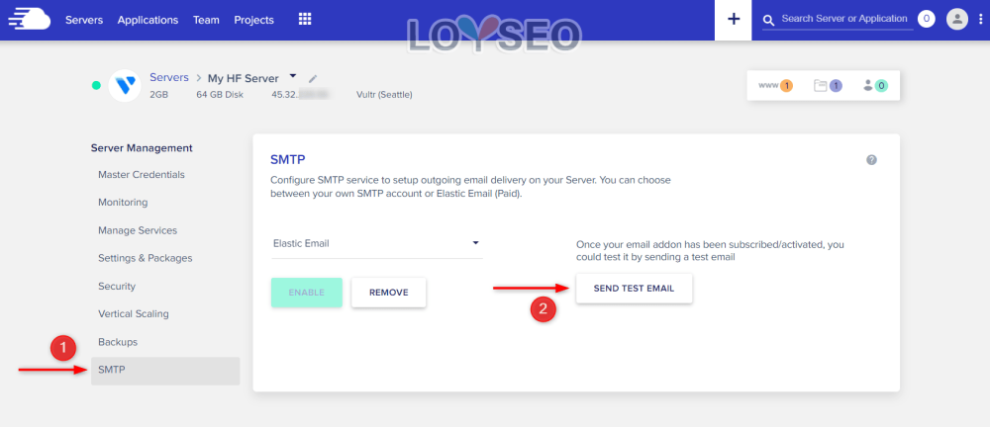Follow the Servers breadcrumb link
Viewport: 990px width, 427px height.
(169, 77)
